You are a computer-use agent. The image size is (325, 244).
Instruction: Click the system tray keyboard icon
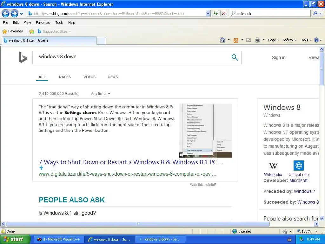(x=289, y=240)
